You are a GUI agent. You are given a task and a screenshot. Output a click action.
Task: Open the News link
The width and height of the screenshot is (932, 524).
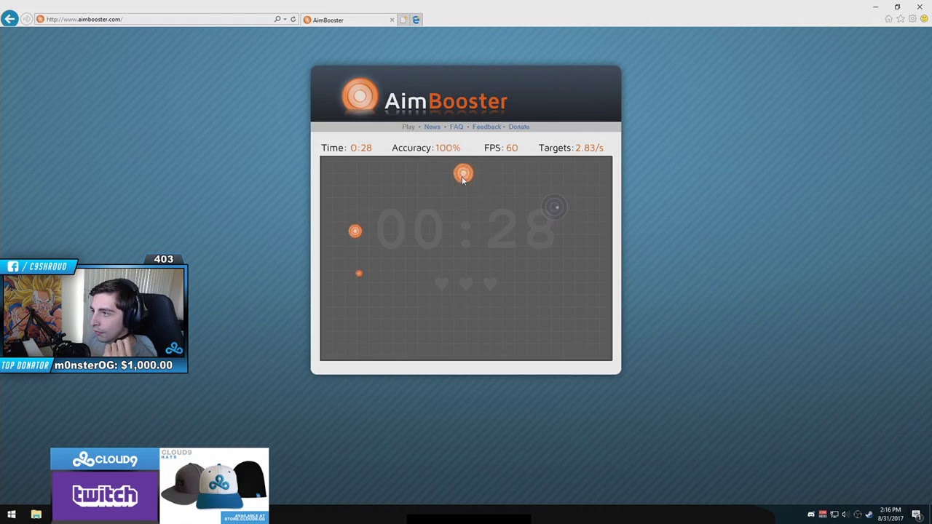pyautogui.click(x=433, y=127)
